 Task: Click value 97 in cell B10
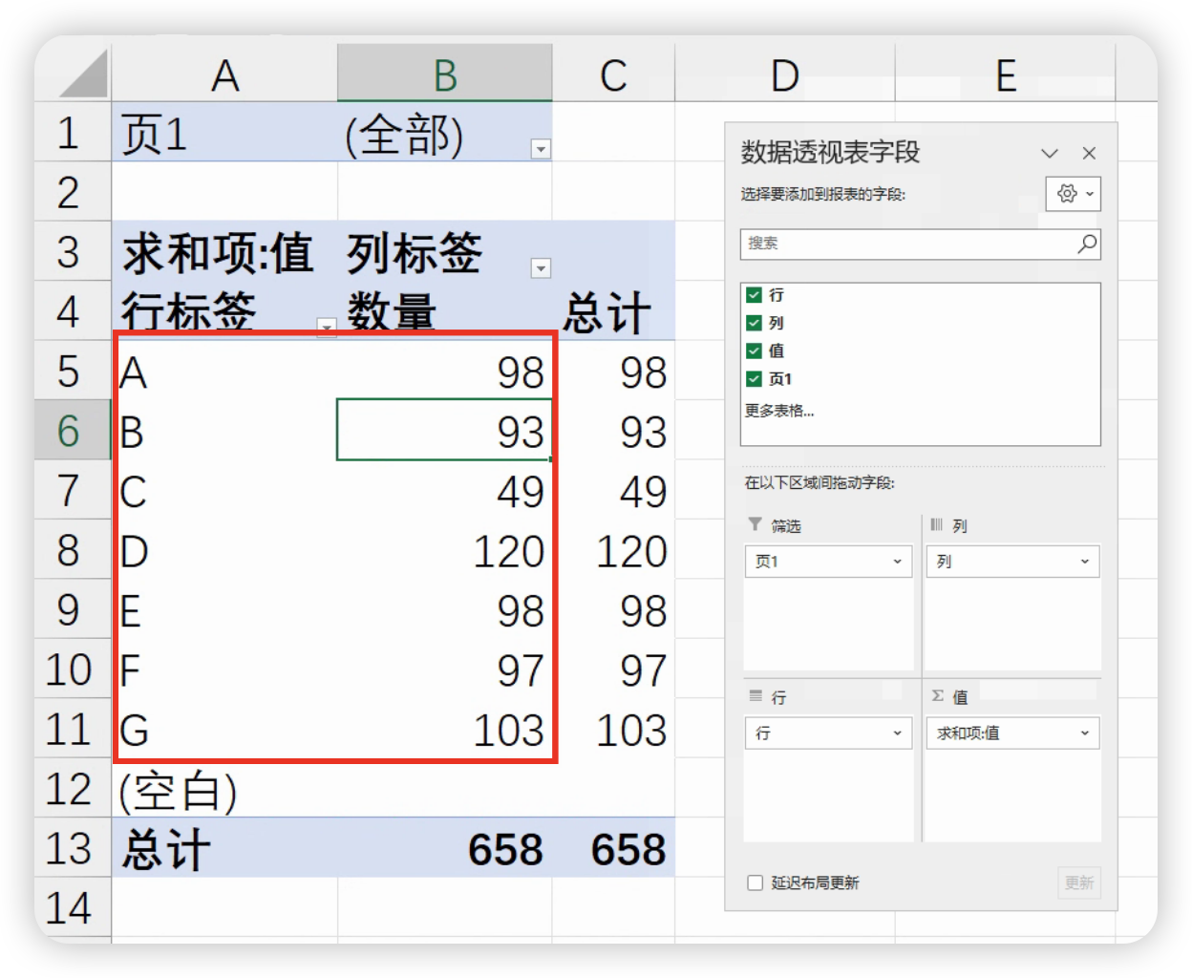coord(445,670)
